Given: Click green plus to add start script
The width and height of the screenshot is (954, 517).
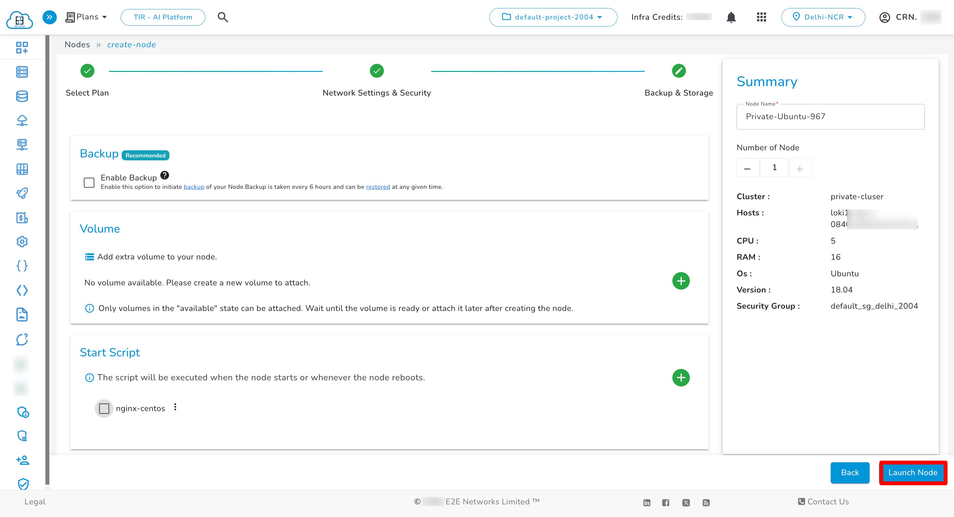Looking at the screenshot, I should tap(680, 378).
